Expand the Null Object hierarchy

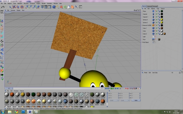142,42
